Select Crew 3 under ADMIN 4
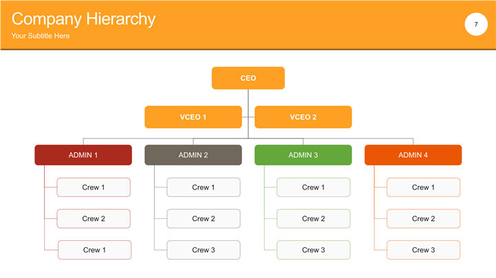 [424, 250]
